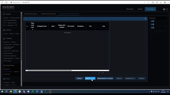
Task: Click the browser split-screen icon
Action: (x=153, y=2)
